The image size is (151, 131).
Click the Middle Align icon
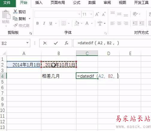[119, 14]
